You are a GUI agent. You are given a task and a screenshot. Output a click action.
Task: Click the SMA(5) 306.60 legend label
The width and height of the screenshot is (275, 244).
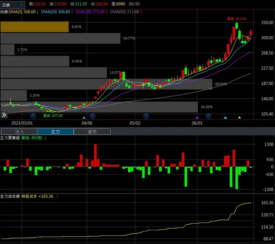[x=22, y=12]
